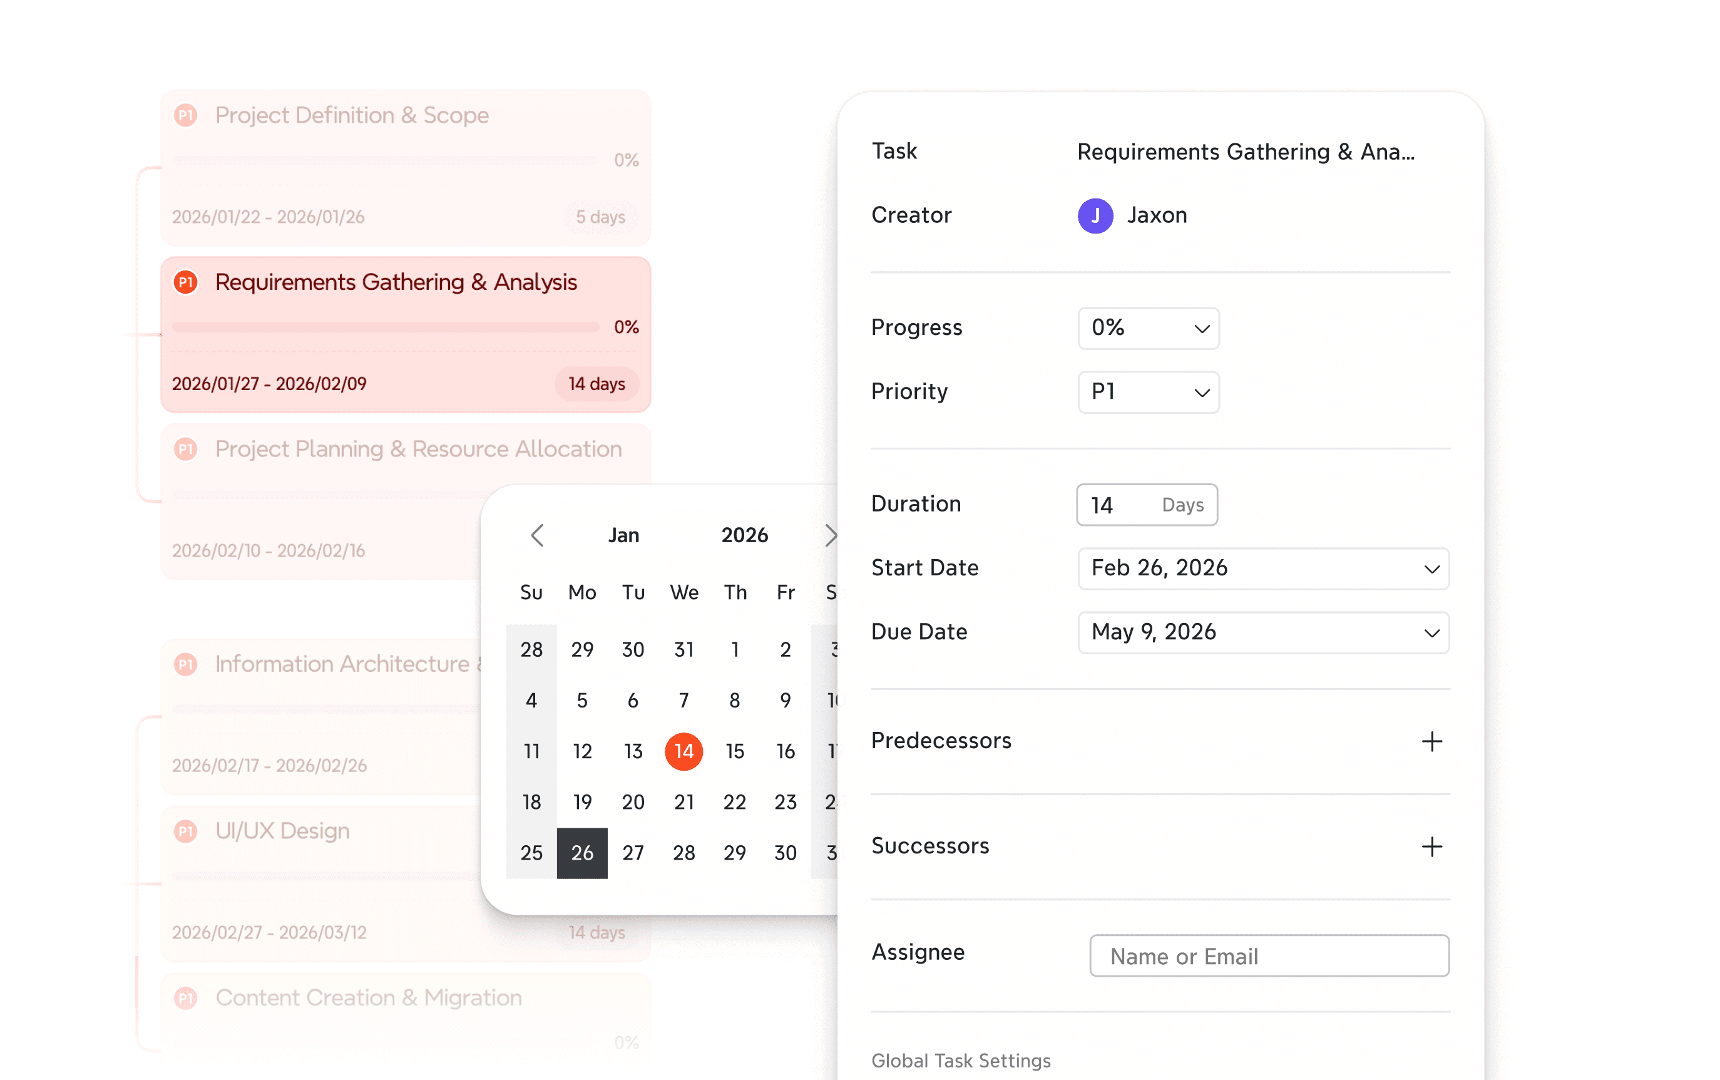
Task: Add a predecessor with plus icon
Action: tap(1431, 741)
